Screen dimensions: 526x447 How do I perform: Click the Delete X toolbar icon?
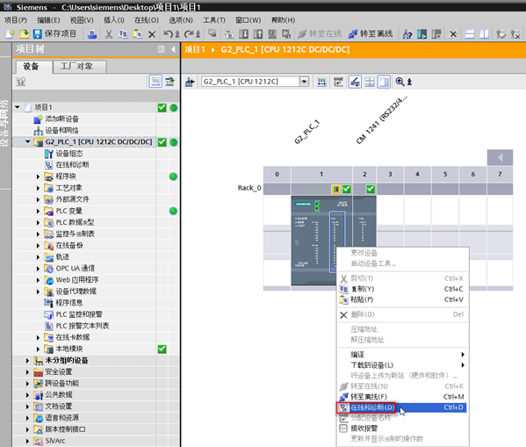click(x=152, y=34)
